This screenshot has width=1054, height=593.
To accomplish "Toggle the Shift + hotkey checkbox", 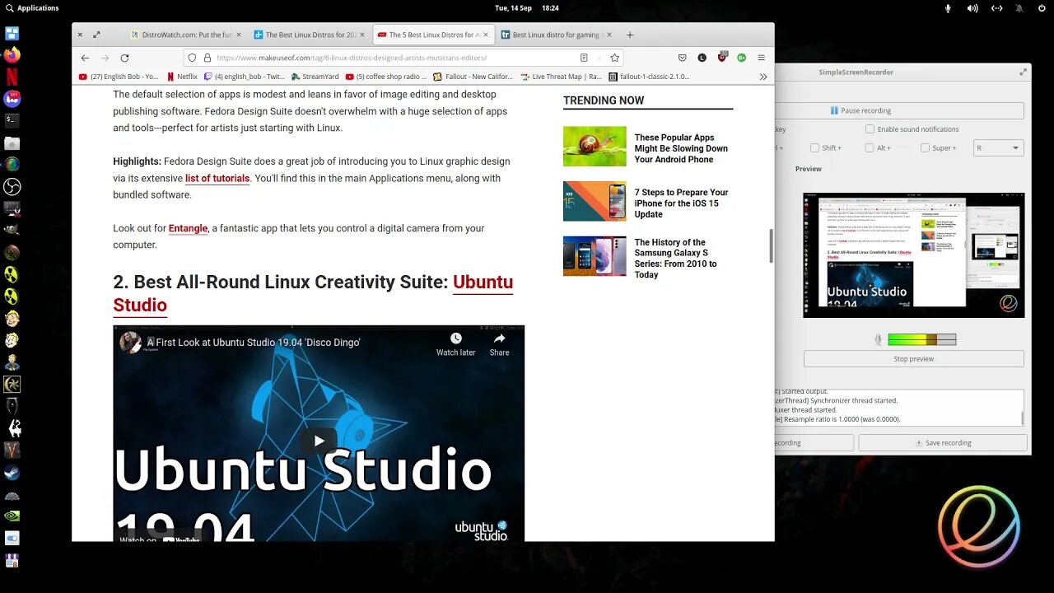I will pos(814,148).
